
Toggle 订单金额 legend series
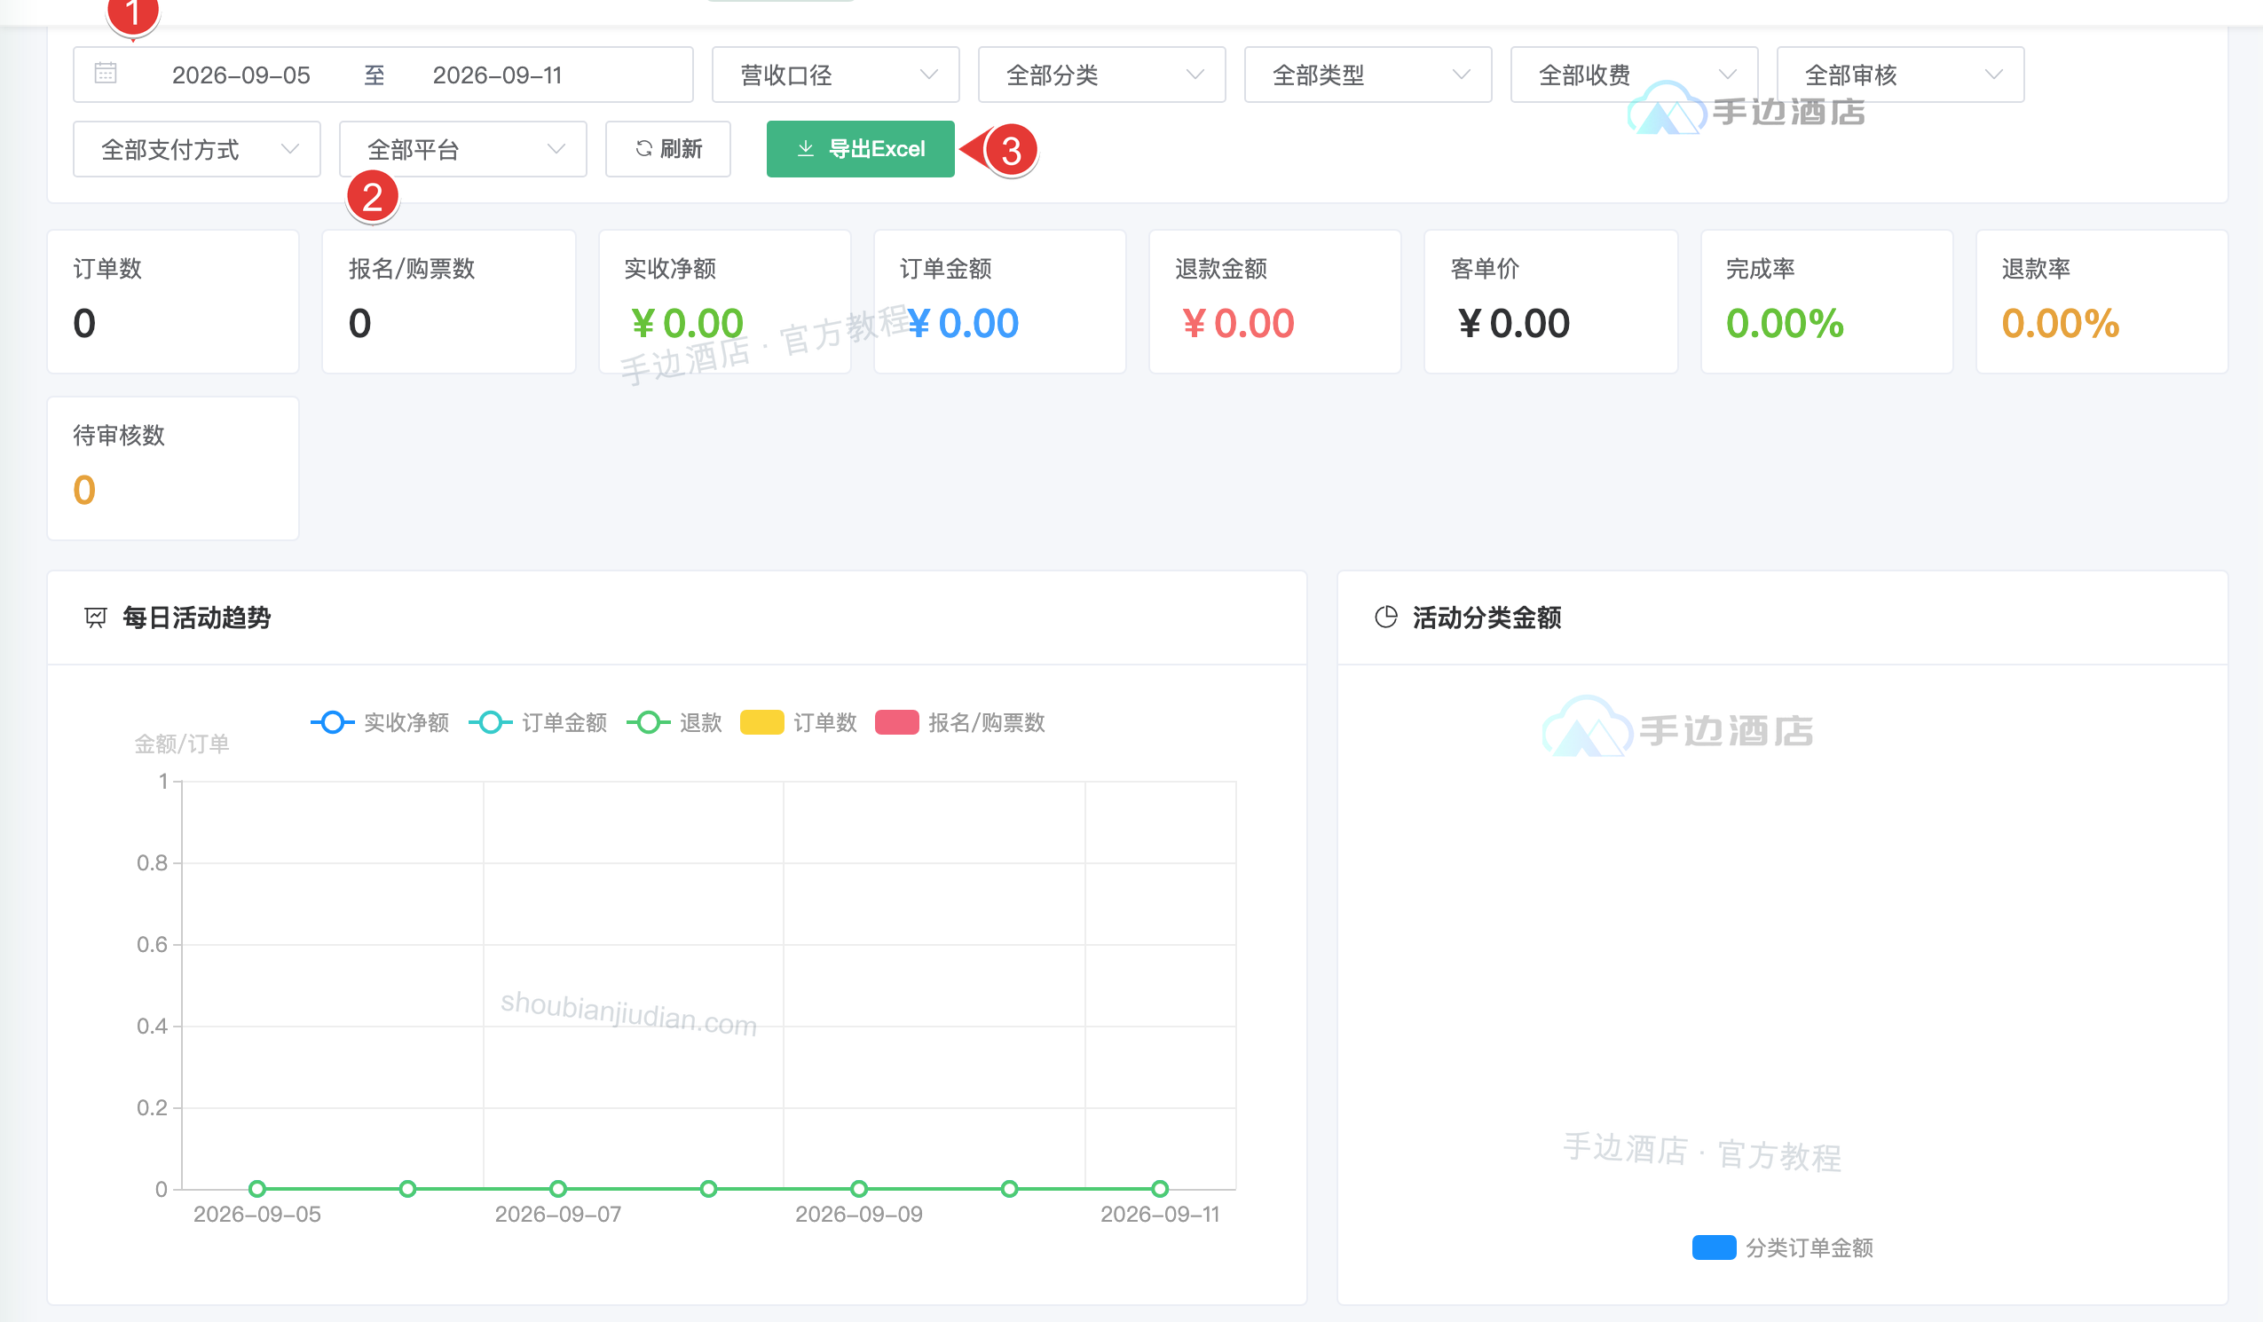coord(538,722)
